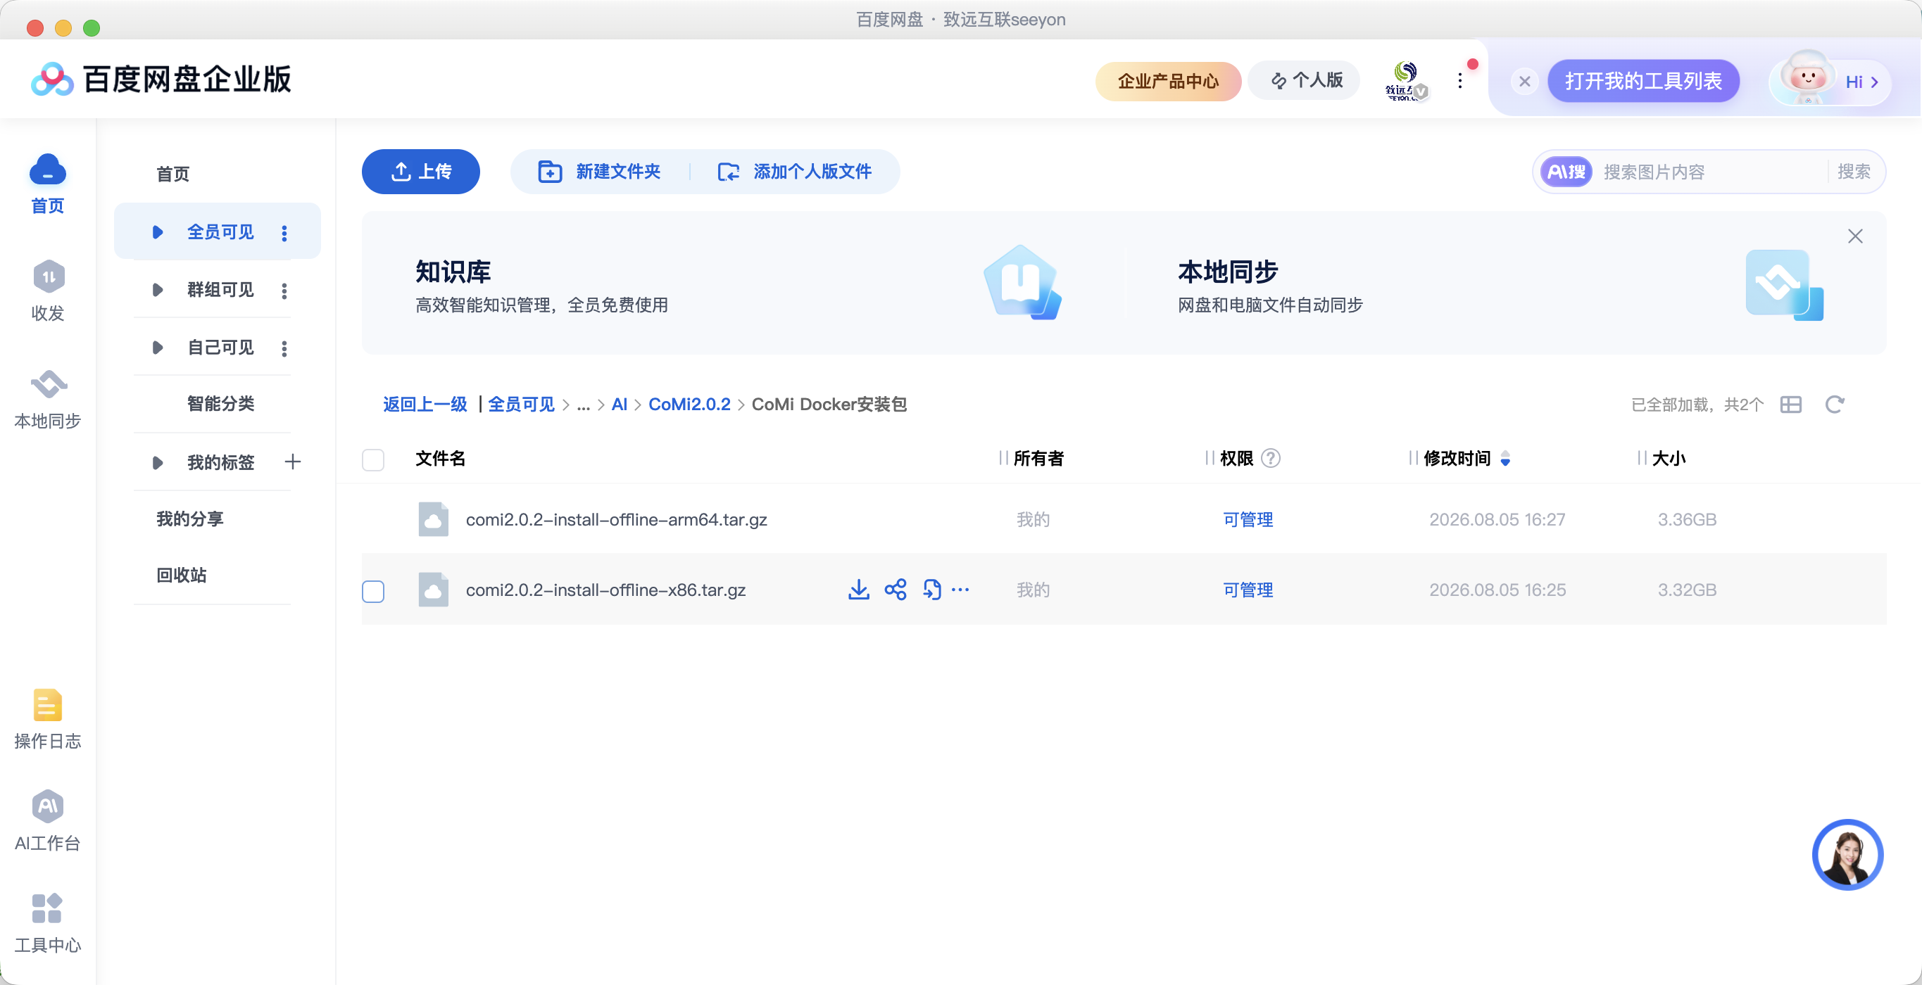Viewport: 1922px width, 985px height.
Task: Expand the 我的标签 tree node
Action: (x=158, y=462)
